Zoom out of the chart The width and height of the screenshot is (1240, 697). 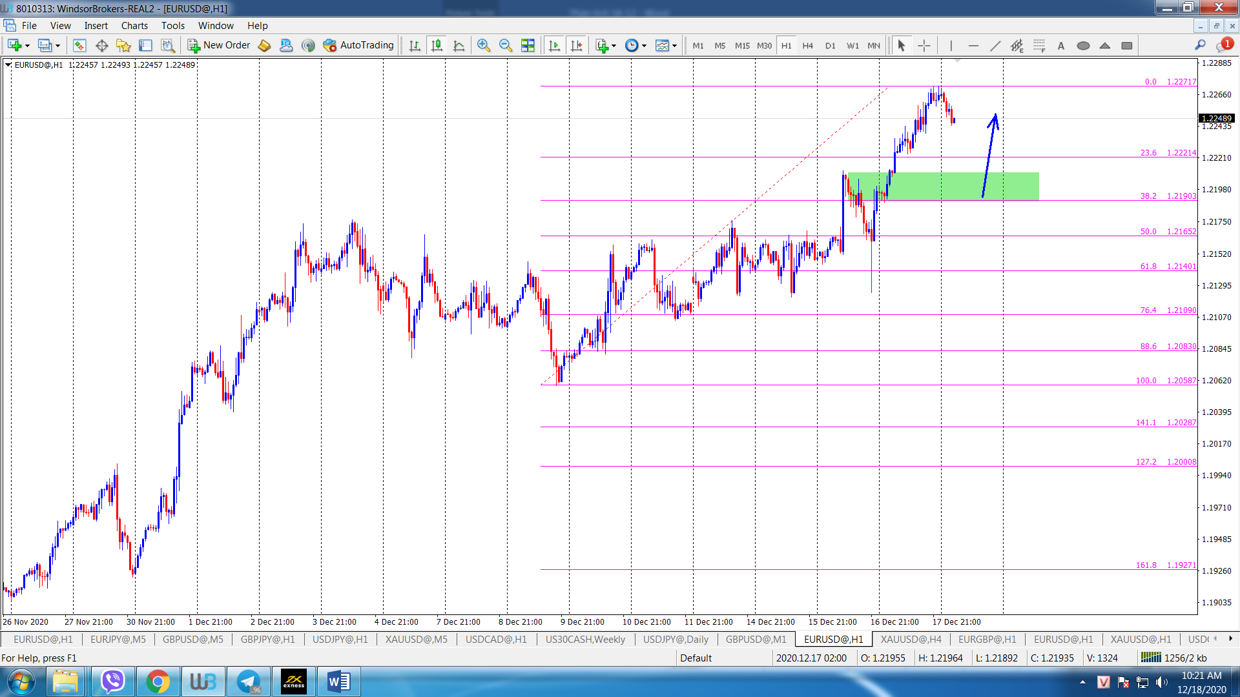(506, 45)
